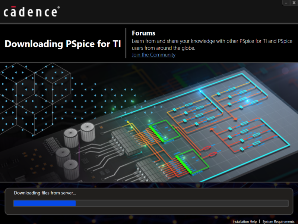Minimize the installer window
The width and height of the screenshot is (298, 224).
(x=286, y=3)
